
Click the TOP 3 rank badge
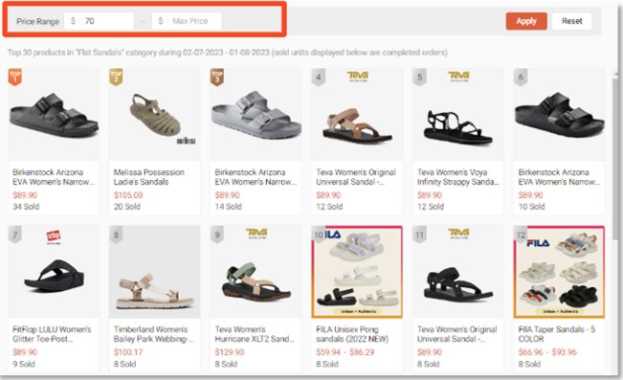click(217, 77)
